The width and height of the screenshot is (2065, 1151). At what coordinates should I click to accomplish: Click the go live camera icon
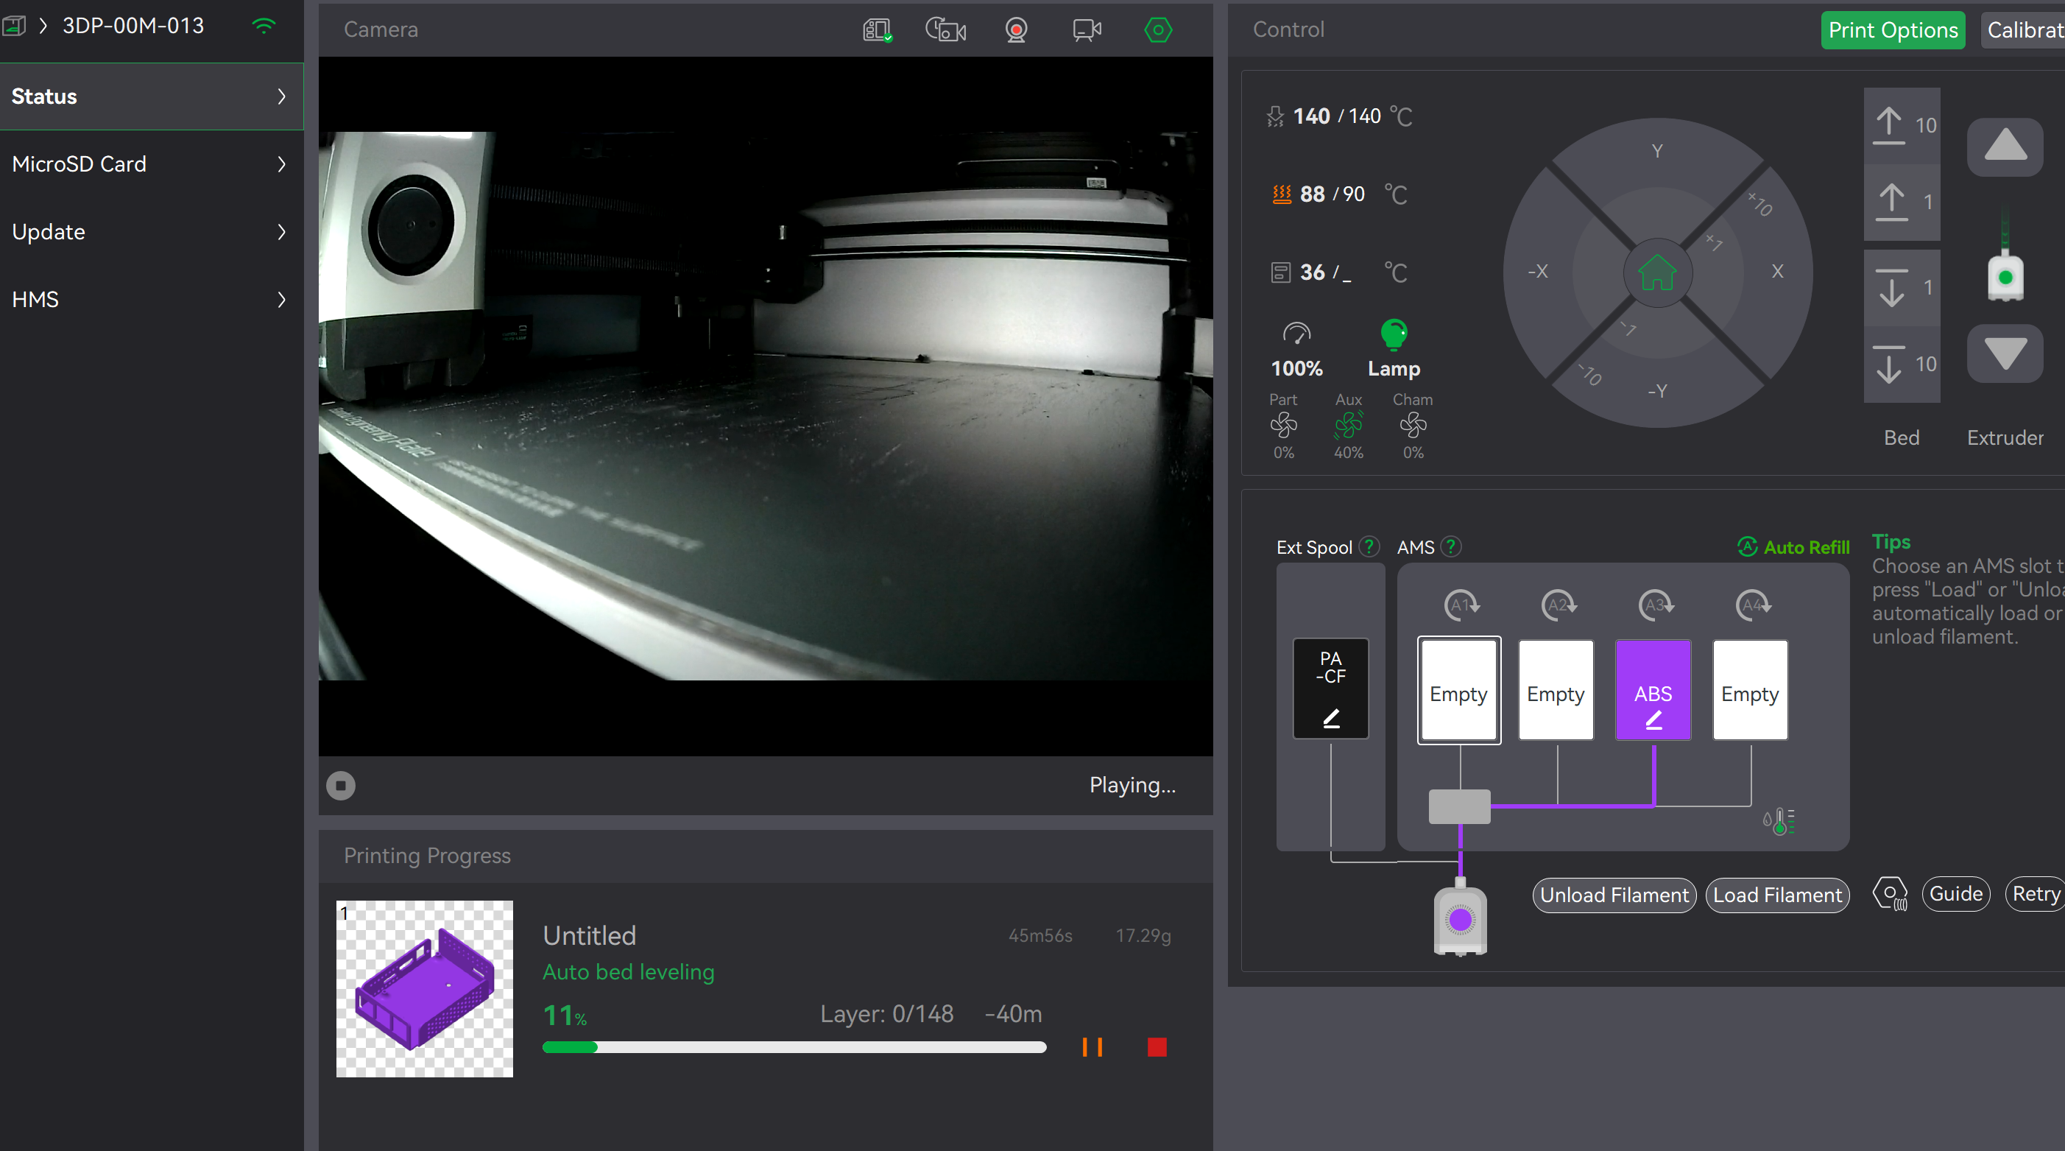pos(1086,30)
